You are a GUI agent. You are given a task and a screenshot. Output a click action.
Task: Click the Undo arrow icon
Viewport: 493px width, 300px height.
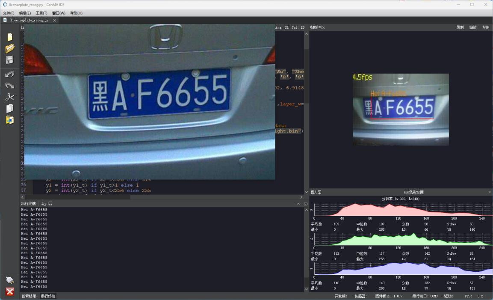tap(10, 74)
